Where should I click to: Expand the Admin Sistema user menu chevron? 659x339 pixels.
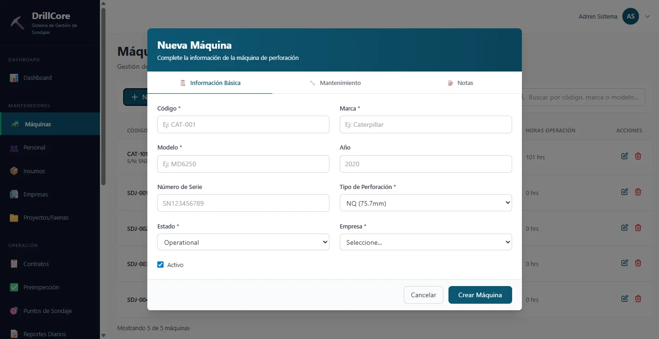tap(647, 17)
